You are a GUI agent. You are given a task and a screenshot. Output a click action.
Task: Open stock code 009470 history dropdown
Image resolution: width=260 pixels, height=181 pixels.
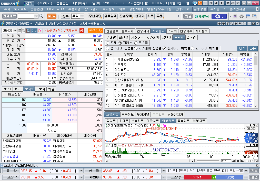click(x=15, y=31)
